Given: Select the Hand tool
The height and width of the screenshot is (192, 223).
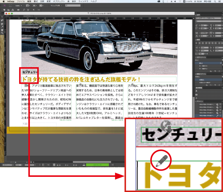Looking at the screenshot, I should [2, 30].
